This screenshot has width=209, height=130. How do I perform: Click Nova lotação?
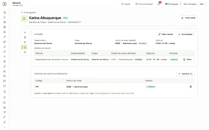185,34
